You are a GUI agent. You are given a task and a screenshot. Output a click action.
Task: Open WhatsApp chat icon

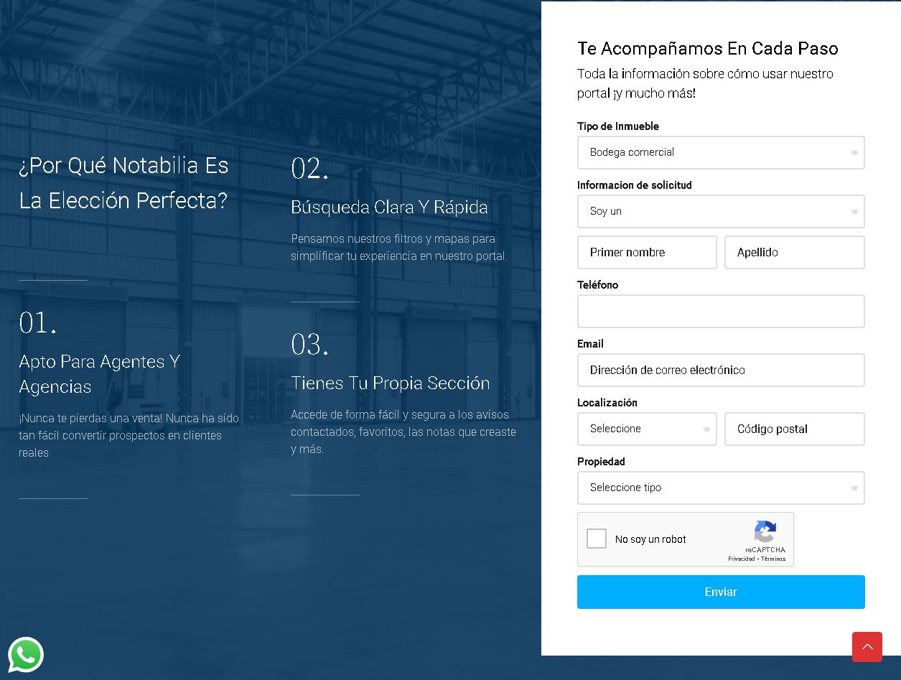tap(26, 655)
